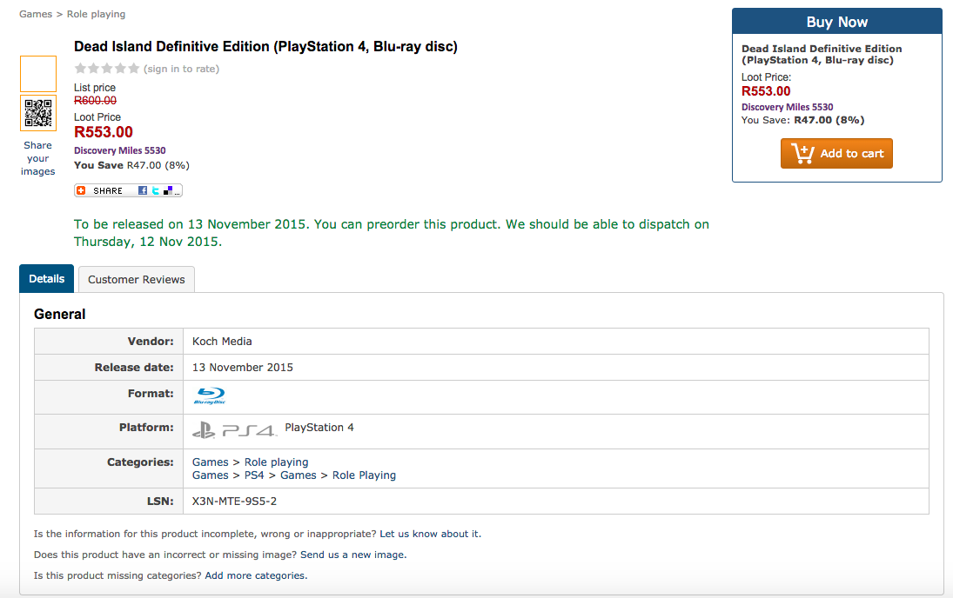The image size is (953, 598).
Task: Click the 'Vendor:' row label
Action: (151, 342)
